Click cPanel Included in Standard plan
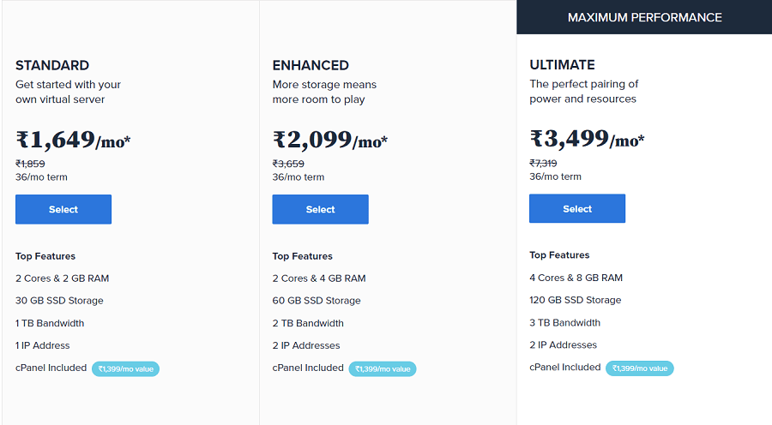Image resolution: width=772 pixels, height=425 pixels. (51, 368)
